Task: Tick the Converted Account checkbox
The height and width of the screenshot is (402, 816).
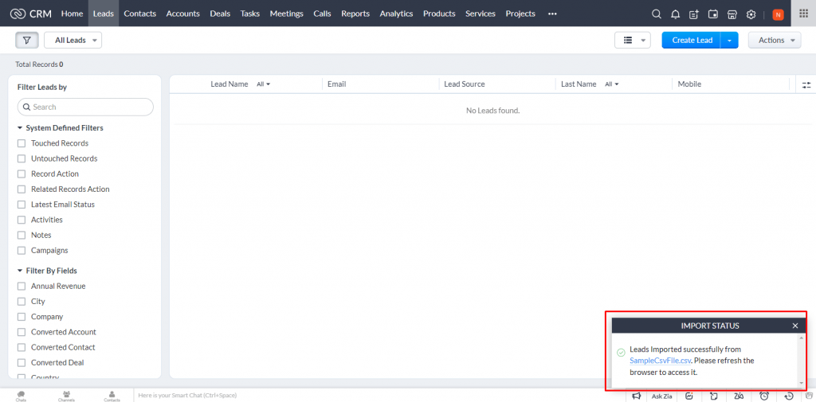Action: tap(22, 332)
